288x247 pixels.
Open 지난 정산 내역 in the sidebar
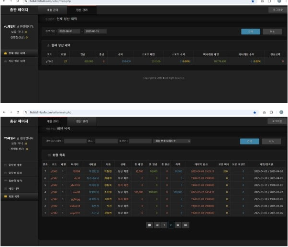point(17,61)
